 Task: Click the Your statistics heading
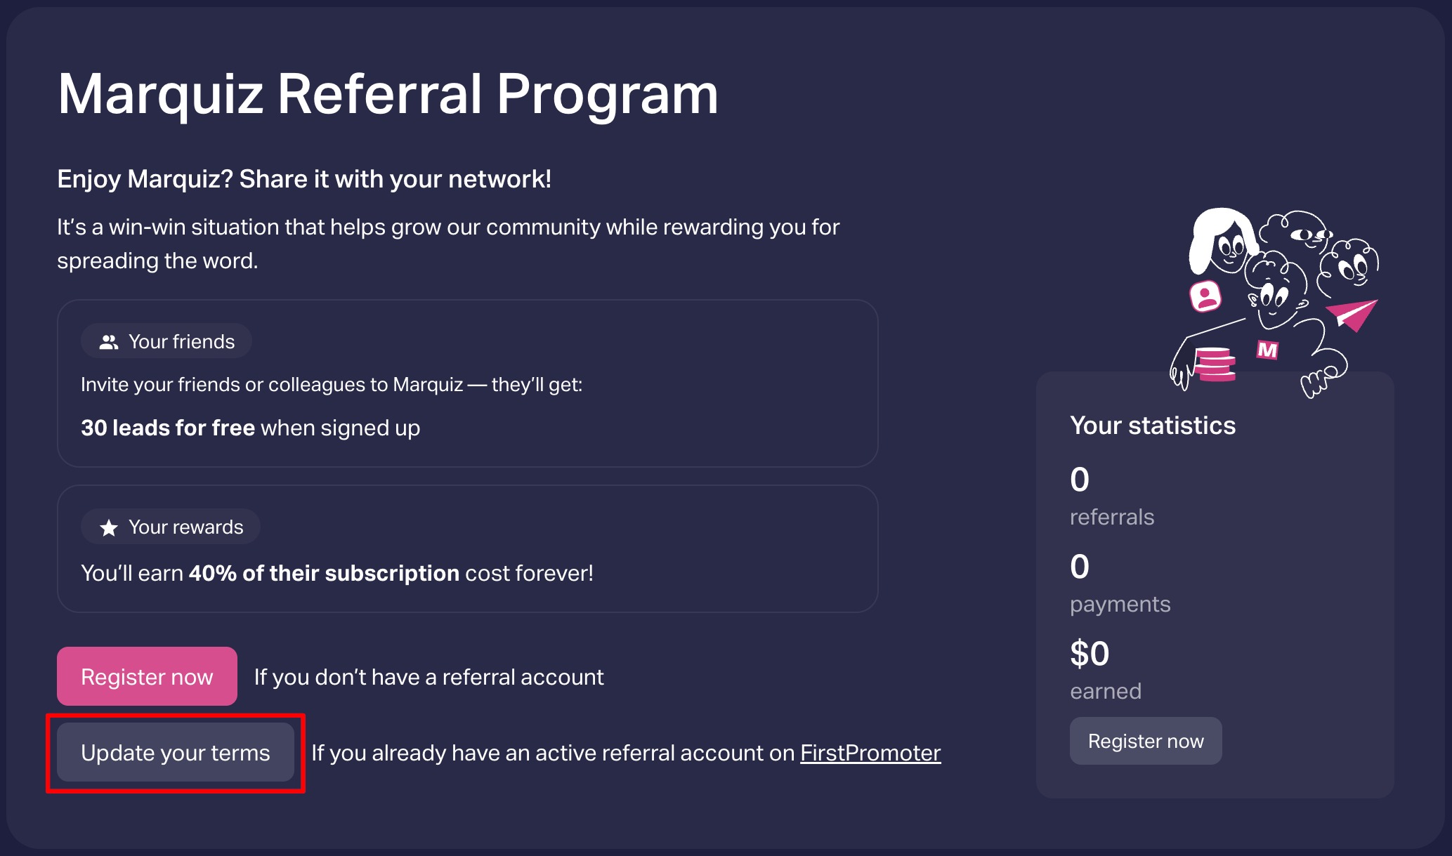(x=1152, y=426)
